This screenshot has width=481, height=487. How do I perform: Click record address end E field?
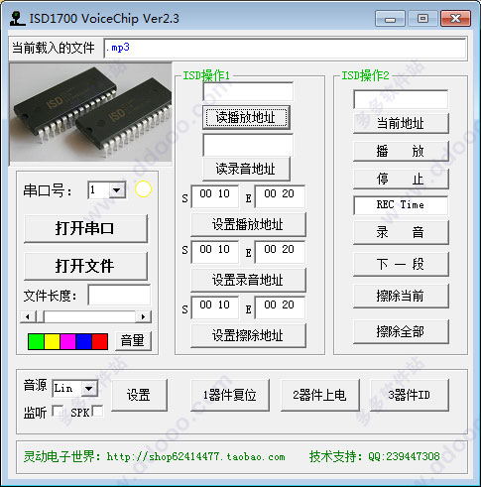(280, 252)
